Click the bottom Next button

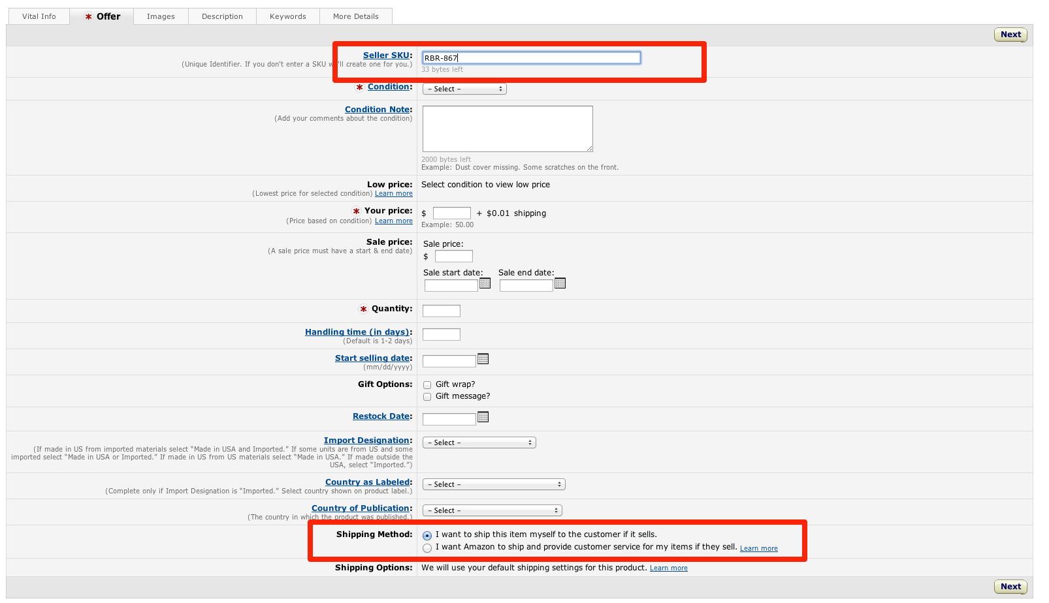pos(1010,587)
